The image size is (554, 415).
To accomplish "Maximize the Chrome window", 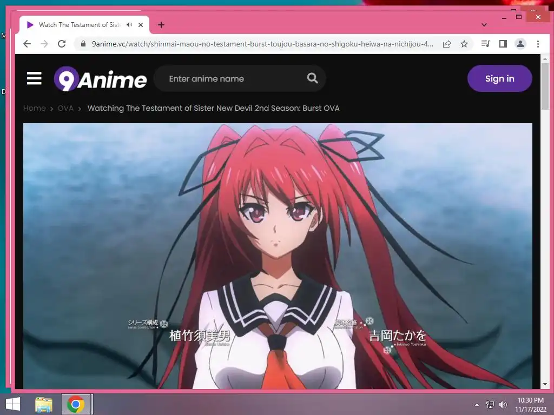I will pyautogui.click(x=519, y=17).
